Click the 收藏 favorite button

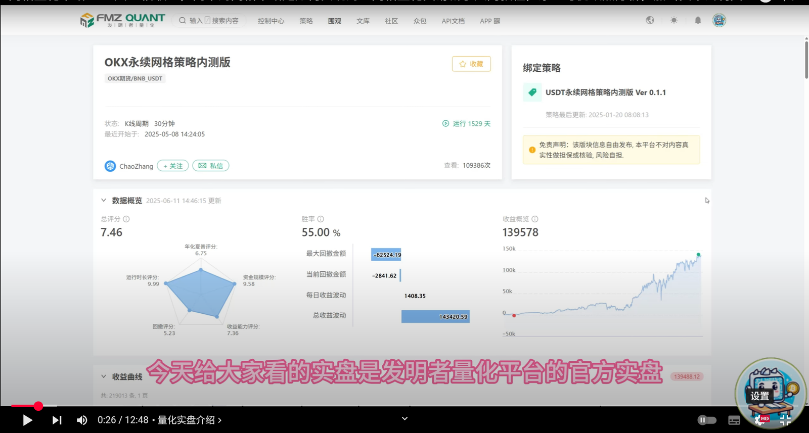(x=471, y=64)
